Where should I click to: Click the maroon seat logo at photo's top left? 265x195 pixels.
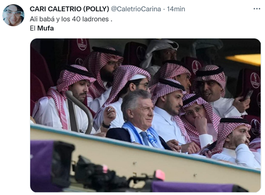pyautogui.click(x=82, y=44)
